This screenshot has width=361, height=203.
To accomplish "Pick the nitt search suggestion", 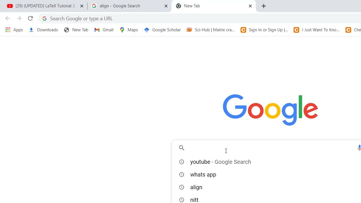I will coord(194,200).
